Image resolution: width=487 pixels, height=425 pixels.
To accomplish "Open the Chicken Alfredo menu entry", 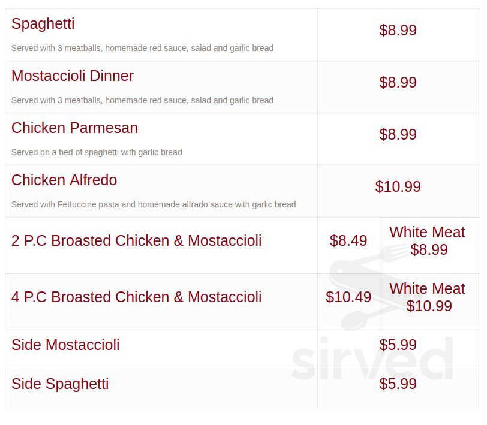I will [64, 180].
